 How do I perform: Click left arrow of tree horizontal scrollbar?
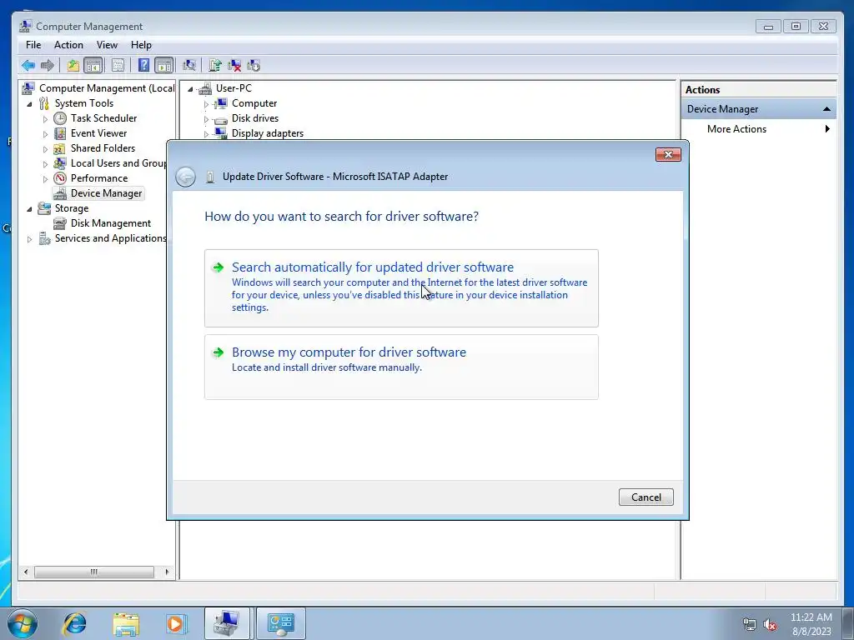click(26, 572)
